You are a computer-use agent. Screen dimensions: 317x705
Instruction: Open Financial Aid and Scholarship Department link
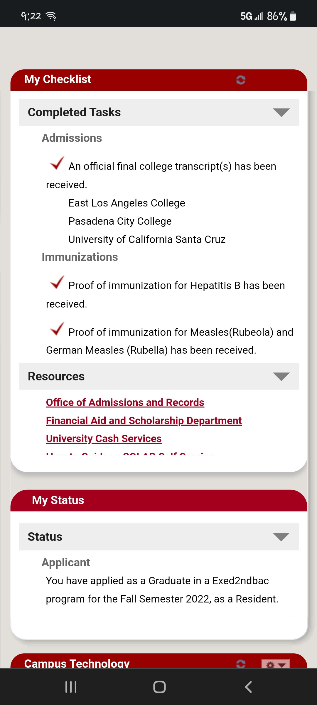(144, 421)
